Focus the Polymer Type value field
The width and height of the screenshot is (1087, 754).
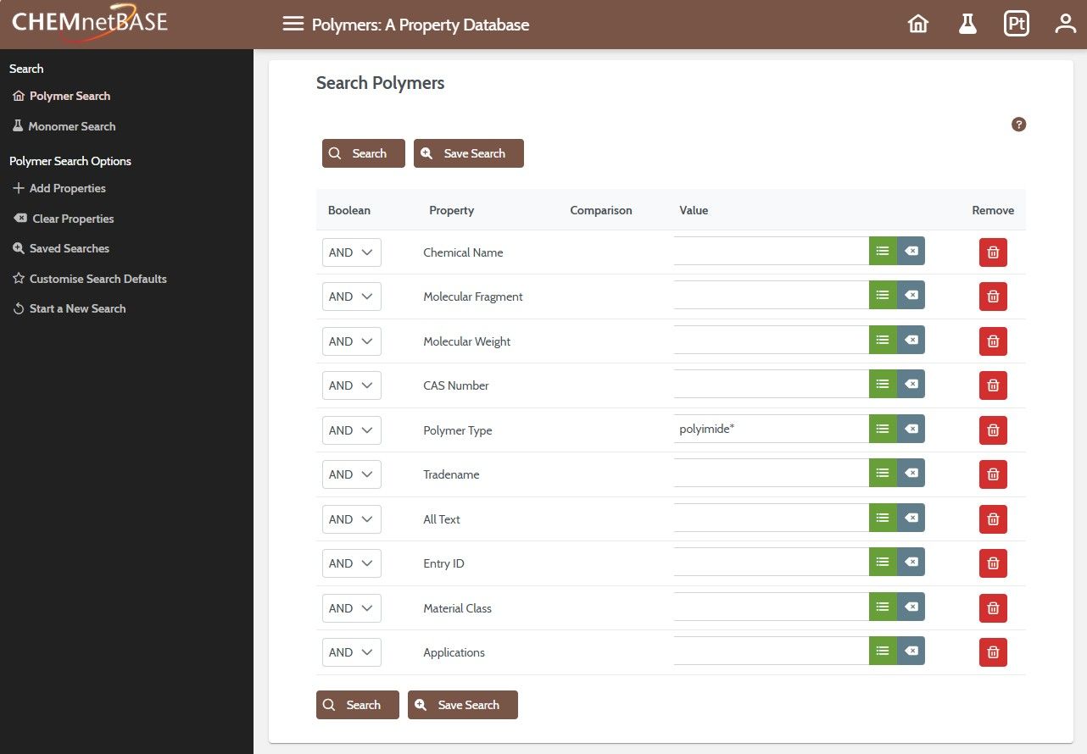click(x=772, y=429)
